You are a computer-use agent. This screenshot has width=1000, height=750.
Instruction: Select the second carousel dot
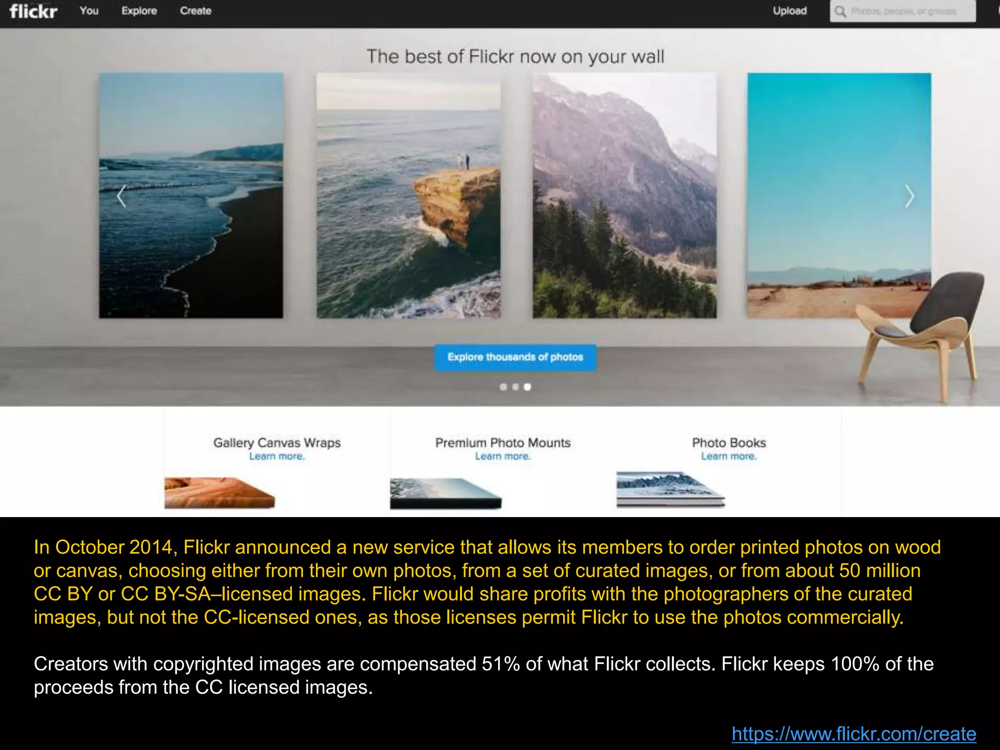pos(515,387)
